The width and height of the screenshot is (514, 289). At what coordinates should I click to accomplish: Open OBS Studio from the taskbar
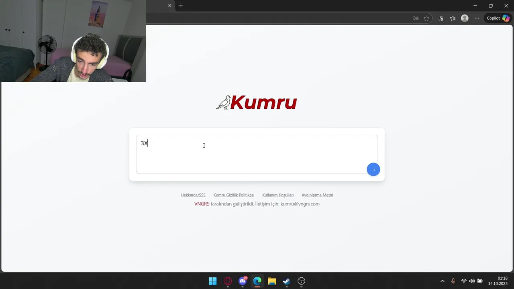click(301, 281)
